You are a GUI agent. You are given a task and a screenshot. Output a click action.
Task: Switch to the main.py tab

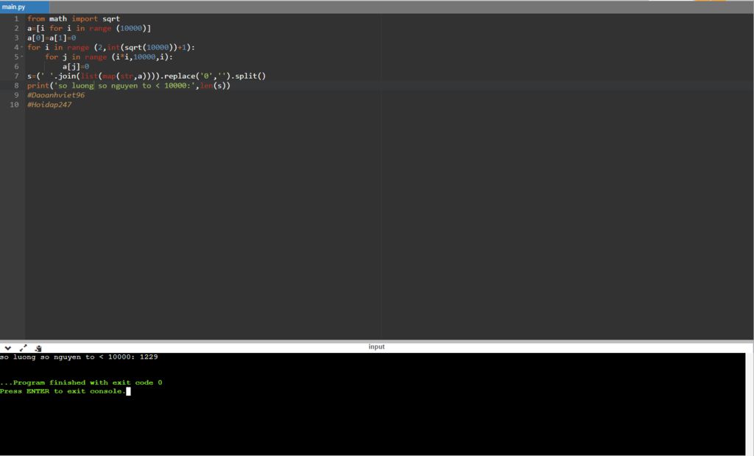(x=24, y=7)
